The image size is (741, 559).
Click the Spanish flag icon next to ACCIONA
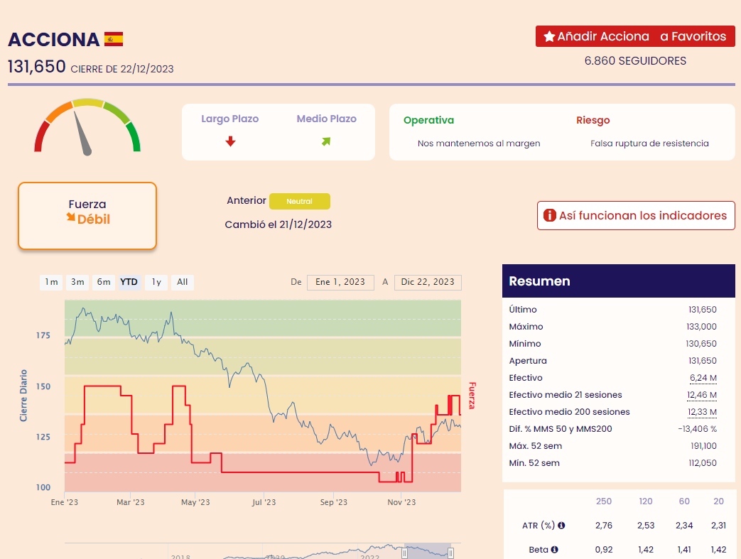click(x=114, y=39)
